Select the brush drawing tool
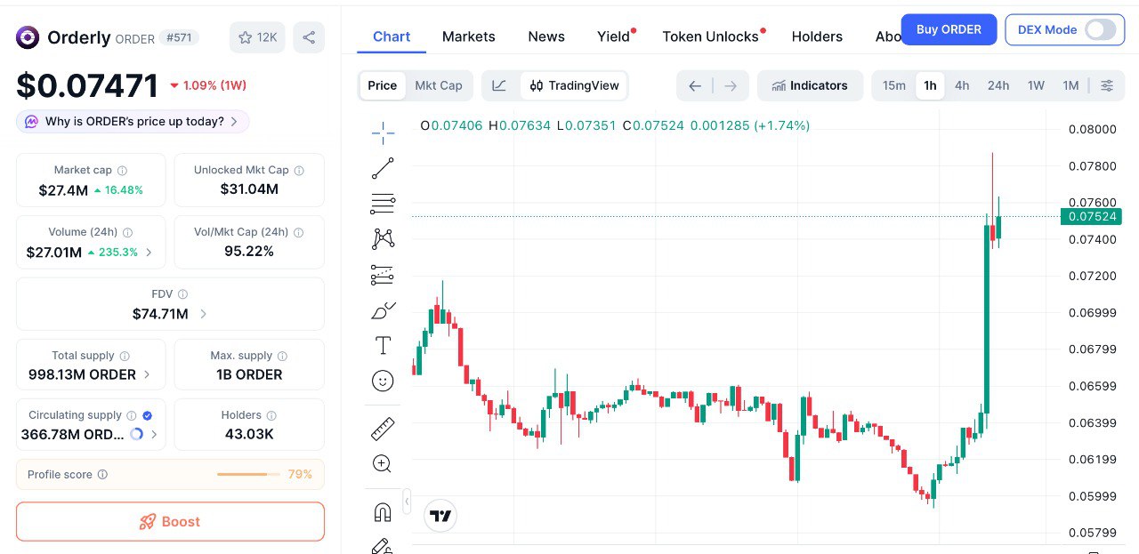This screenshot has width=1139, height=554. point(383,310)
